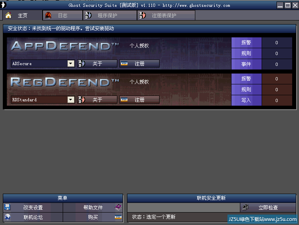This screenshot has width=299, height=225.
Task: Click AppDefend 规则 rules label
Action: [246, 53]
